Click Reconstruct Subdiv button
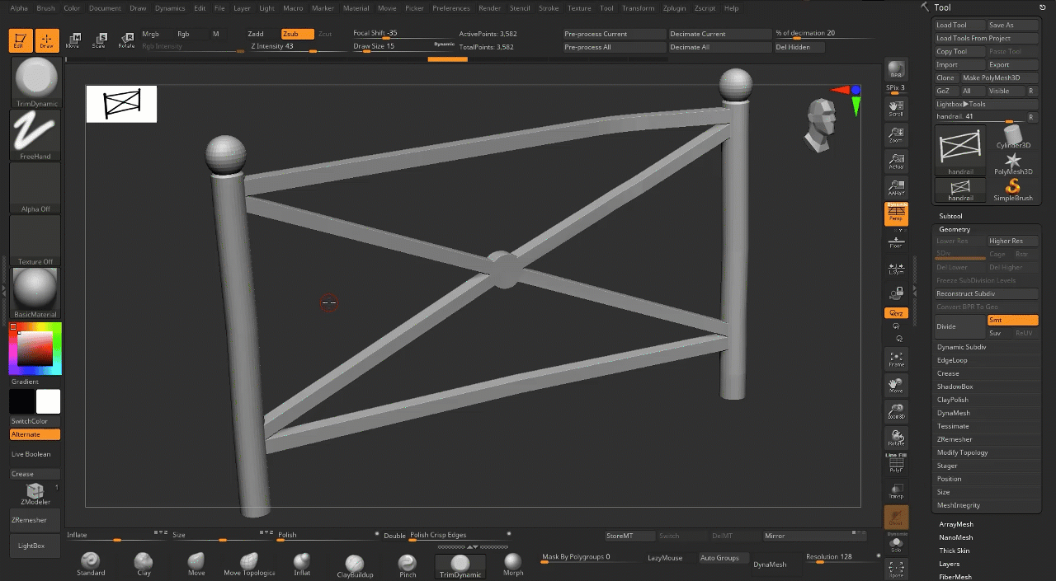Viewport: 1056px width, 581px height. 987,293
